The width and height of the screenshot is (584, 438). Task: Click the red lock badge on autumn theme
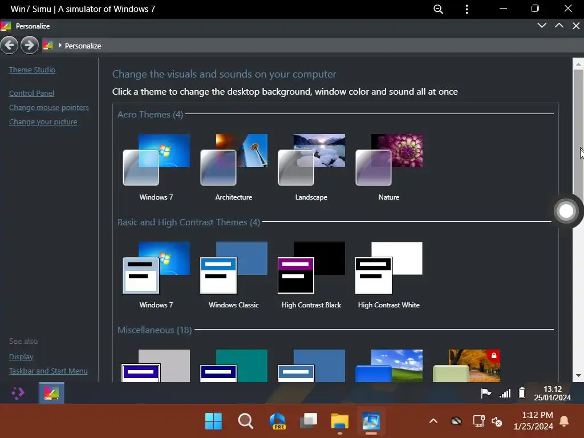point(493,356)
